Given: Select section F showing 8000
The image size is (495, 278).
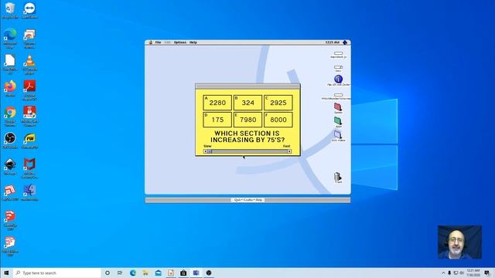Looking at the screenshot, I should pyautogui.click(x=278, y=120).
